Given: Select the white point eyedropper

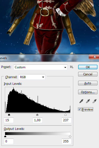Looking at the screenshot, I should click(x=94, y=101).
